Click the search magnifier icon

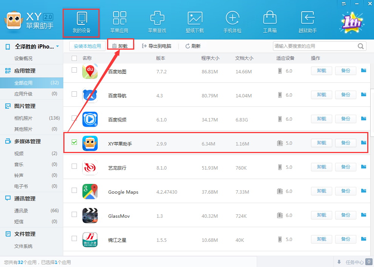(361, 46)
